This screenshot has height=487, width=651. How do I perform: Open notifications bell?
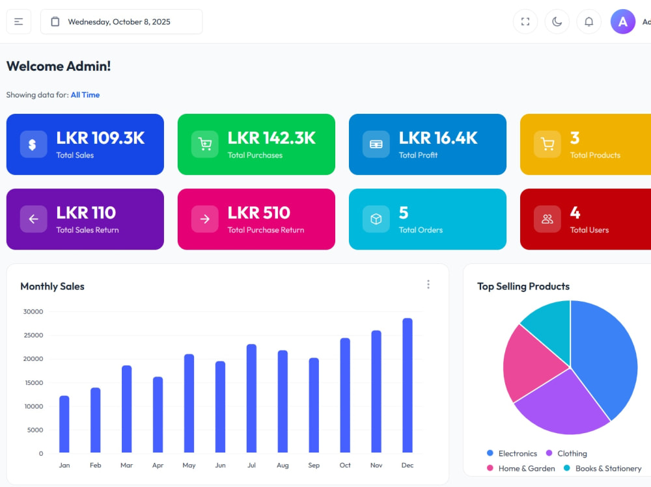pos(589,21)
